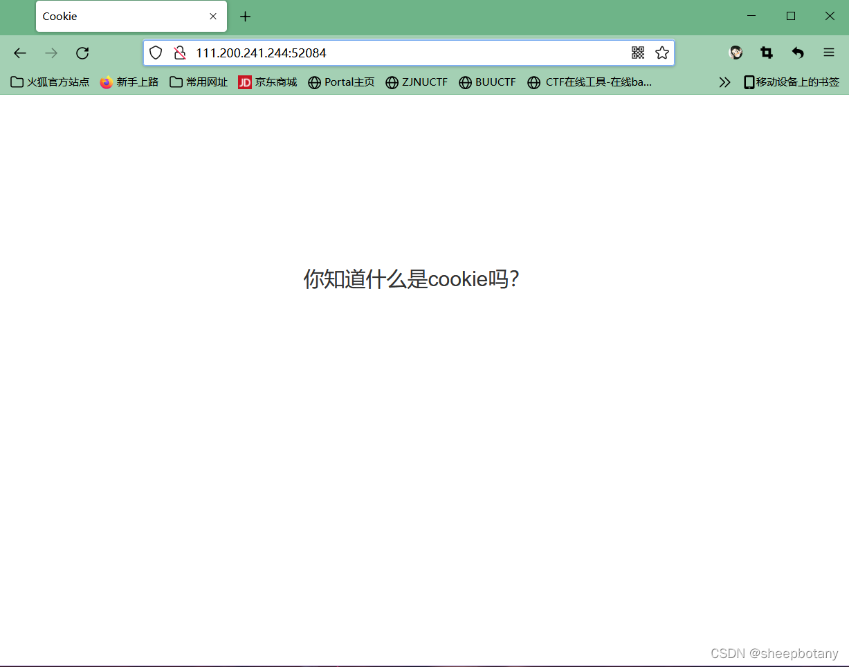Screen dimensions: 849x667
Task: Generate QR code for this page
Action: [x=638, y=53]
